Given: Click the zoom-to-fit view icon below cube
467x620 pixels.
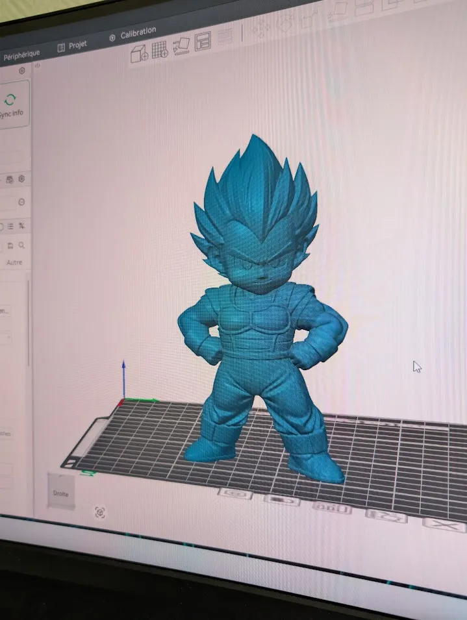Looking at the screenshot, I should [x=100, y=512].
